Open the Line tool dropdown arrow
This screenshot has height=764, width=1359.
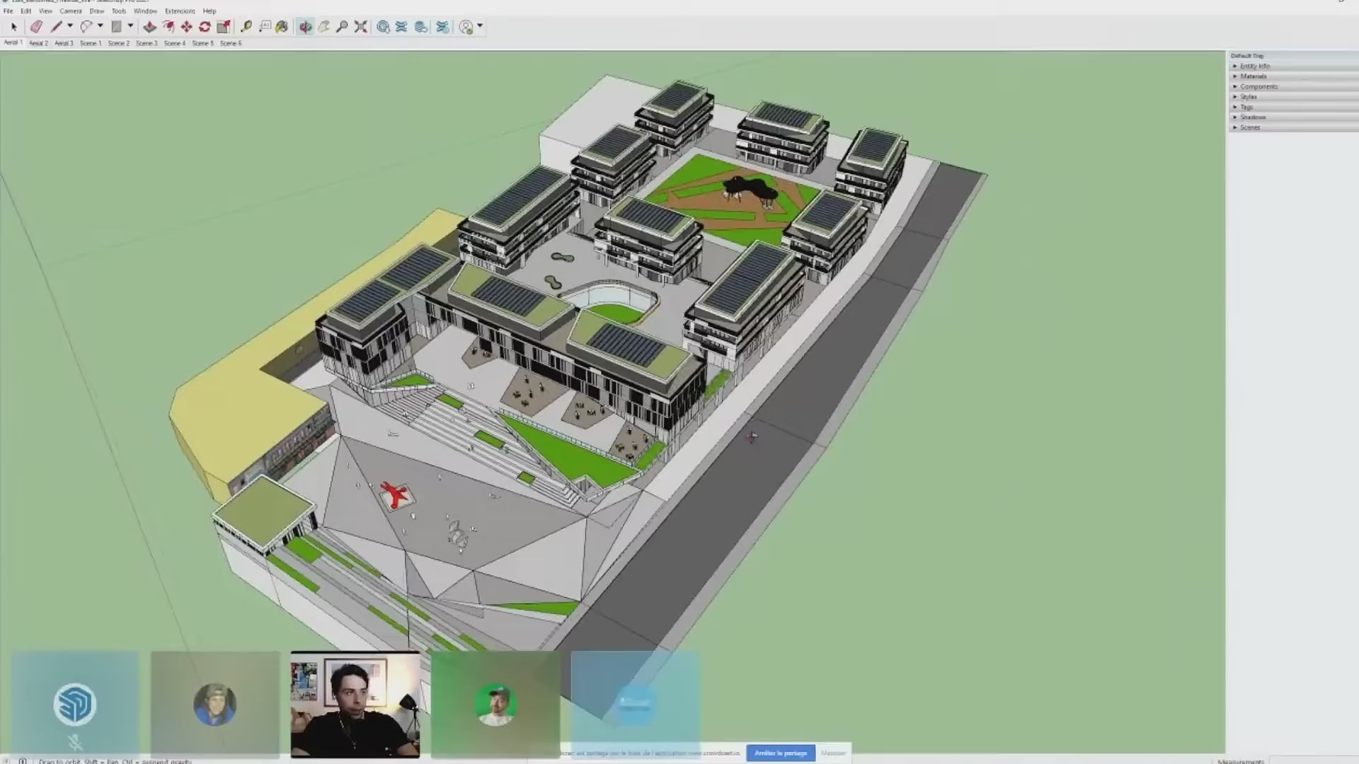click(69, 26)
